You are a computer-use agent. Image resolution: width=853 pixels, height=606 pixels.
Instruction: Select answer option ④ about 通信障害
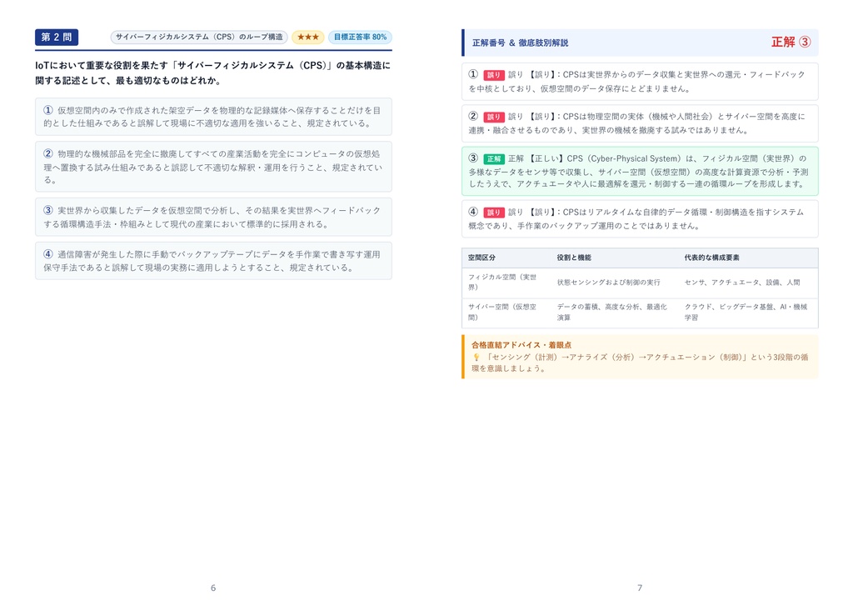click(x=213, y=261)
